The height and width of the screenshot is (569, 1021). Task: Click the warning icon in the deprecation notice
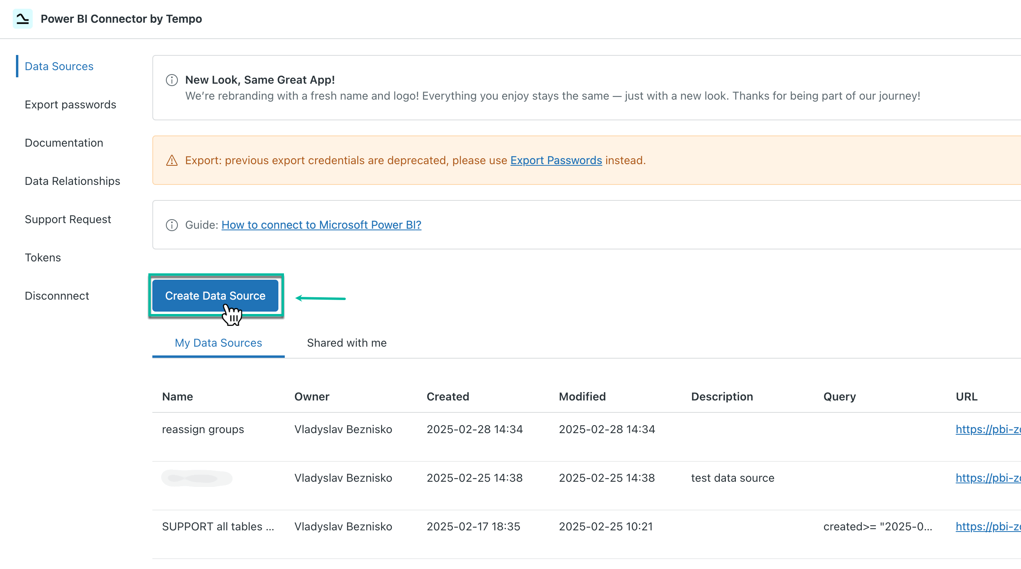tap(171, 160)
